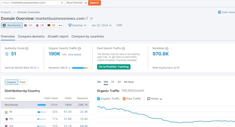Select the Worldwide database button
The image size is (235, 127).
click(x=12, y=25)
